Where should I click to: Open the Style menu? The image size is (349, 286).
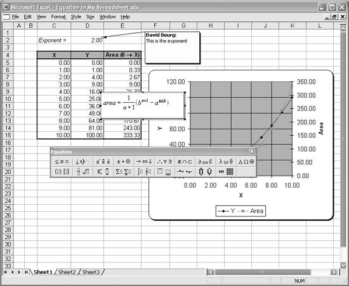[x=76, y=17]
